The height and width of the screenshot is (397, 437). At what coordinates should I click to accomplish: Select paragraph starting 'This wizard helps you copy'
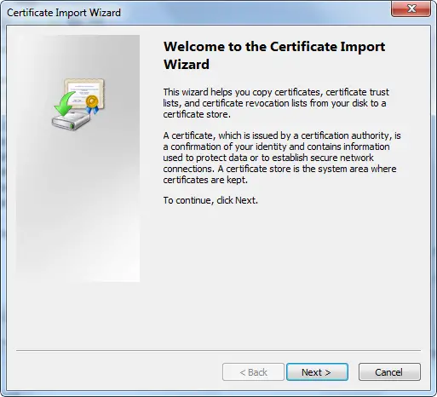tap(276, 103)
